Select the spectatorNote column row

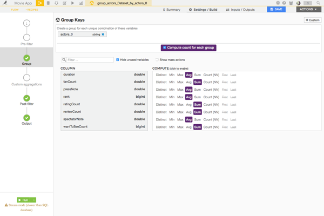click(x=104, y=119)
